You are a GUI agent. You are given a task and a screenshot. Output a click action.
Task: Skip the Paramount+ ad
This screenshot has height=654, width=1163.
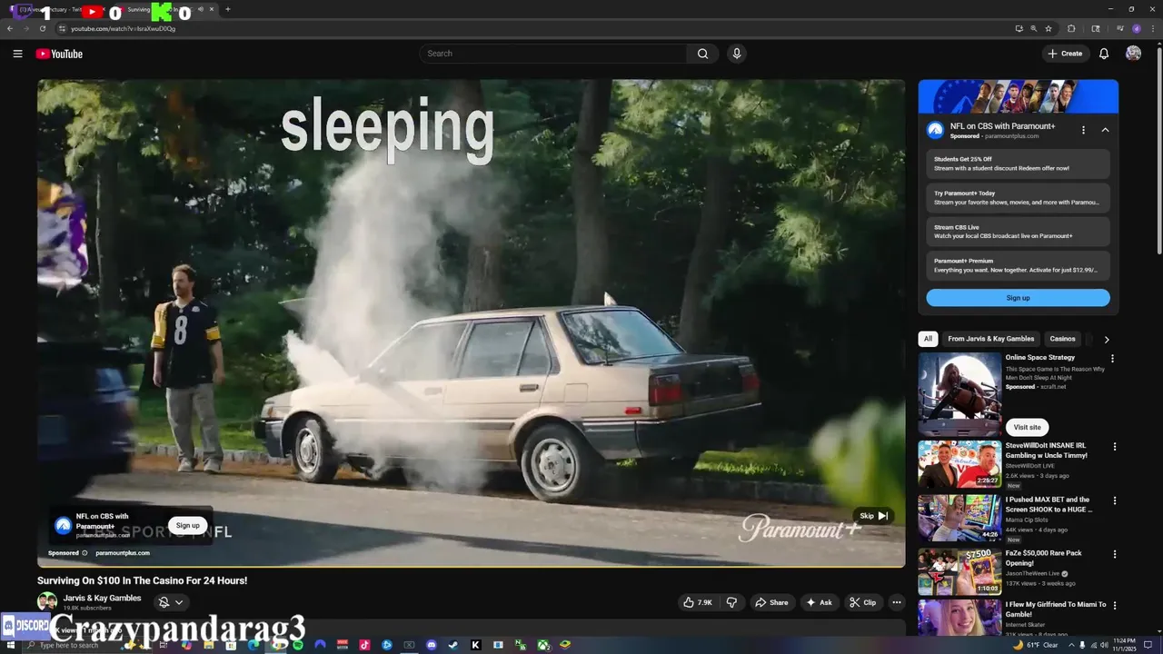click(x=872, y=516)
